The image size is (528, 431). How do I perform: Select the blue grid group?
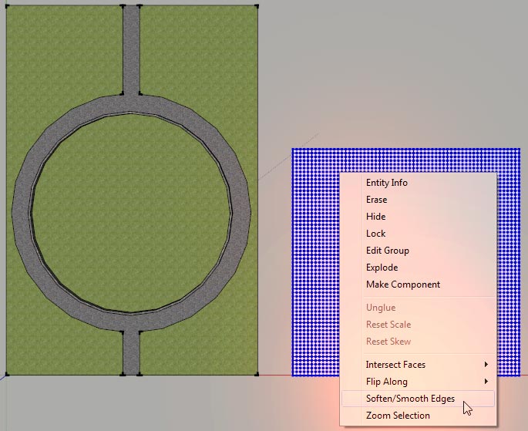coord(316,263)
